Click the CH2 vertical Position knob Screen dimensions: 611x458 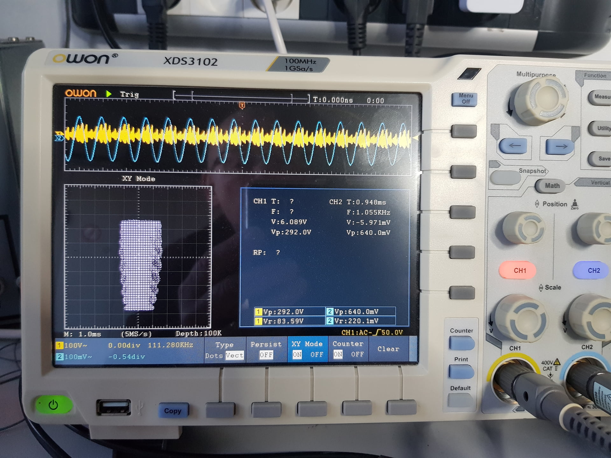pyautogui.click(x=594, y=228)
